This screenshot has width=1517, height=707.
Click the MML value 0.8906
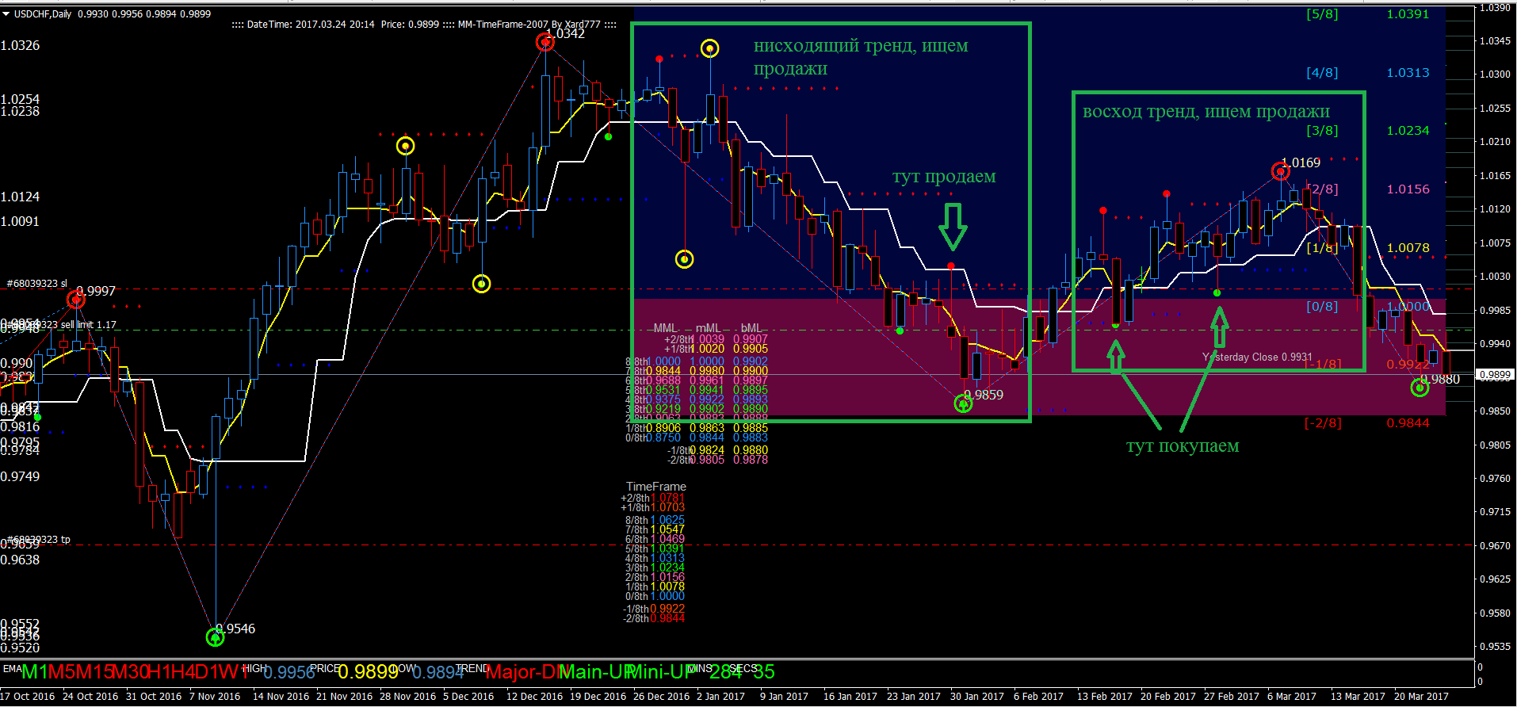click(x=663, y=428)
